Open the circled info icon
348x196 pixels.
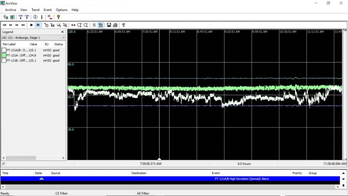[35, 17]
